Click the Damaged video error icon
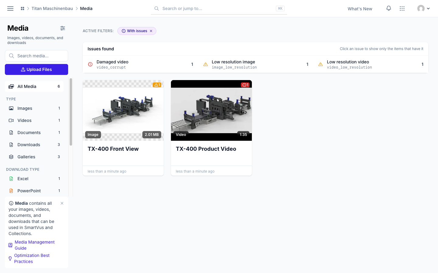Screen dimensions: 438x273 coord(90,64)
